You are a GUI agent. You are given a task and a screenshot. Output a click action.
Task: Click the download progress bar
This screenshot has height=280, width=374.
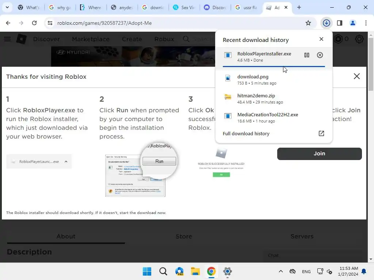tap(274, 66)
